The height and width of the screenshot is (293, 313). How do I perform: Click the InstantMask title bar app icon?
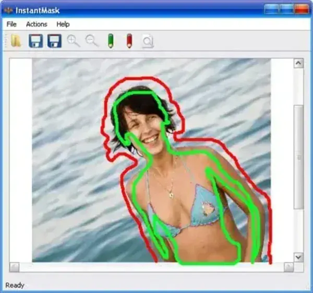(x=8, y=10)
